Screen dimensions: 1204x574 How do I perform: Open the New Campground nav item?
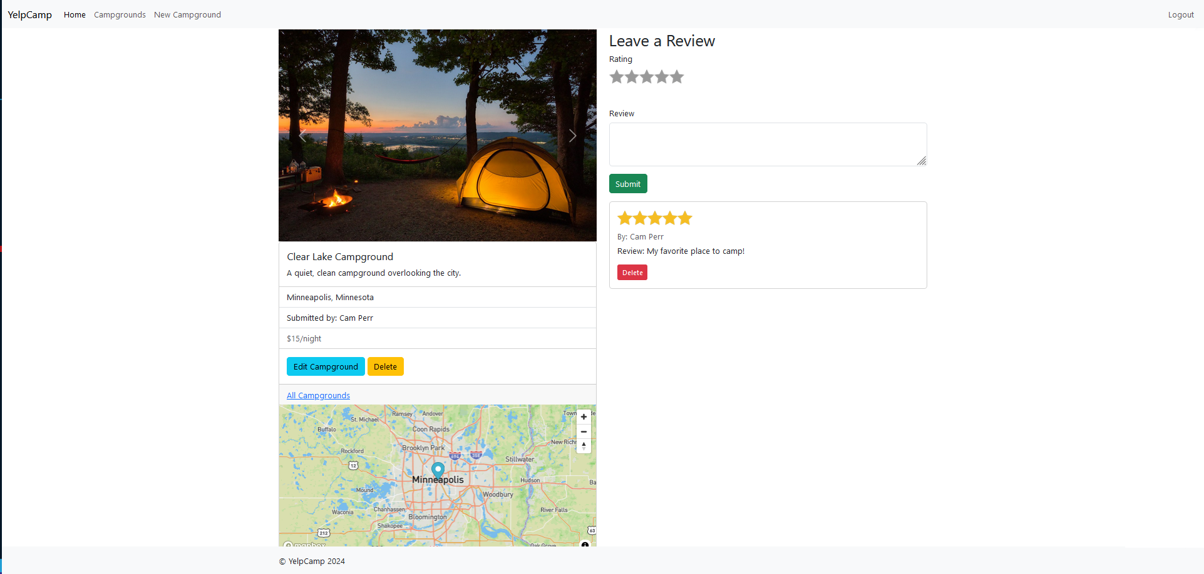tap(187, 15)
